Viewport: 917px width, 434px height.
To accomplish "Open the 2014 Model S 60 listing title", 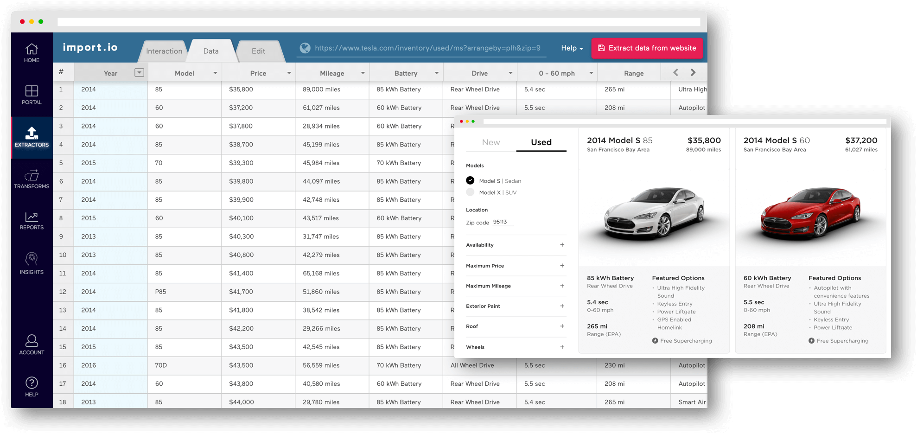I will tap(777, 140).
